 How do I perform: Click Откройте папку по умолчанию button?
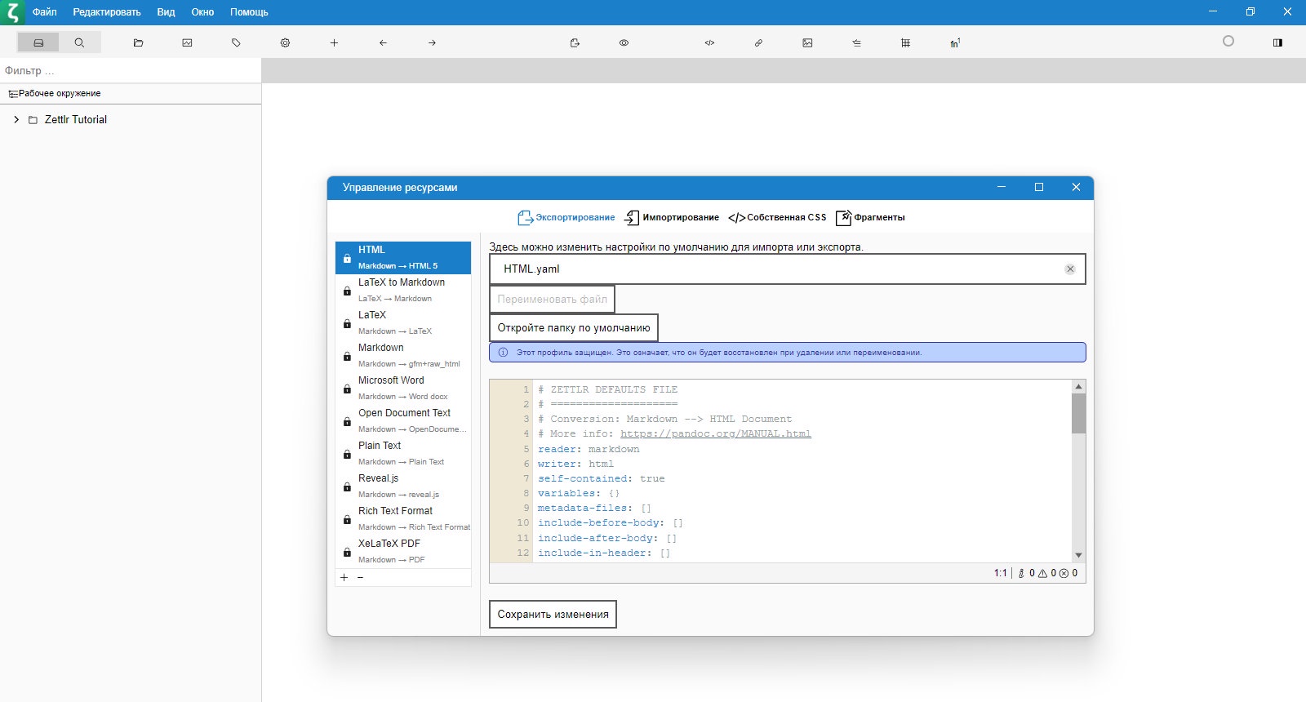click(574, 327)
